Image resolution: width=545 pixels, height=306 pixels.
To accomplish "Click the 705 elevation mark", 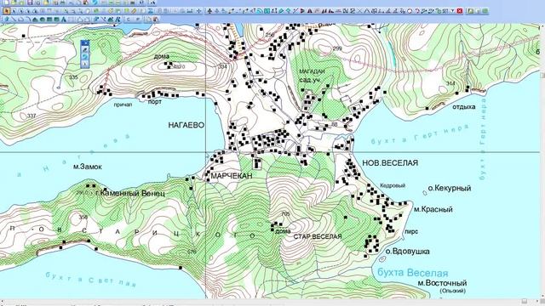I will [x=285, y=214].
